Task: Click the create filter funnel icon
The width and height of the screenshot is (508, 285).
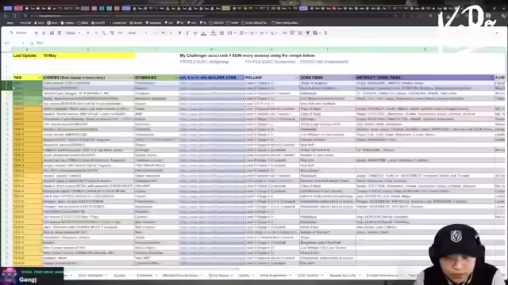Action: [308, 33]
